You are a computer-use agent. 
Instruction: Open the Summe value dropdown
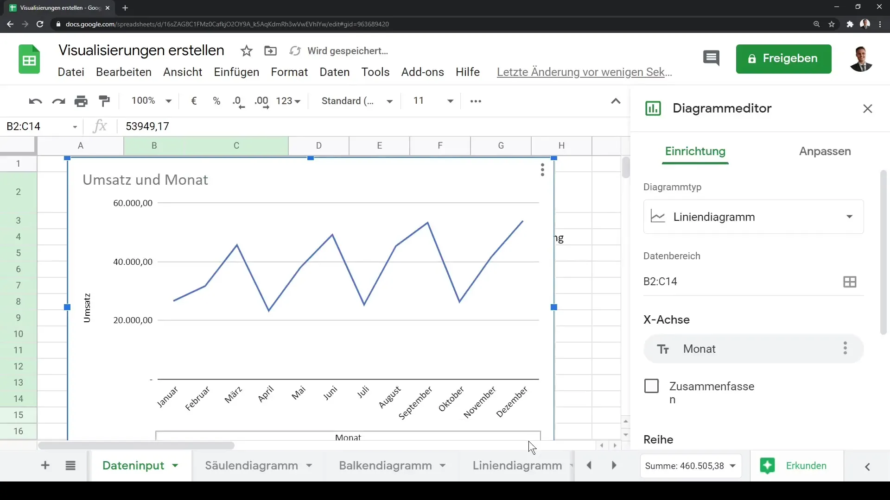690,466
